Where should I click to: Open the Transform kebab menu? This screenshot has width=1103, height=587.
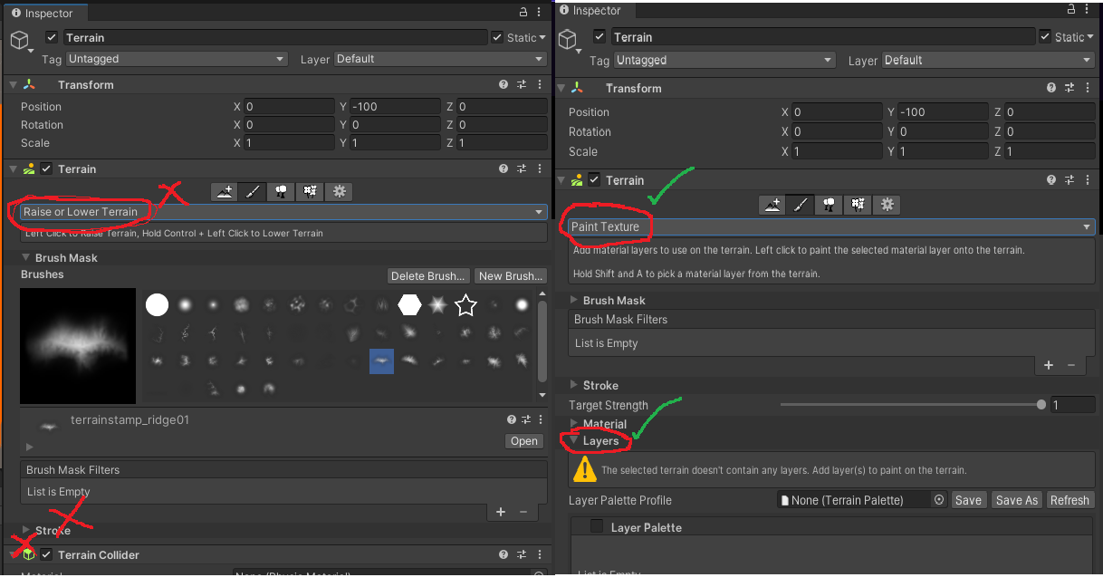540,84
